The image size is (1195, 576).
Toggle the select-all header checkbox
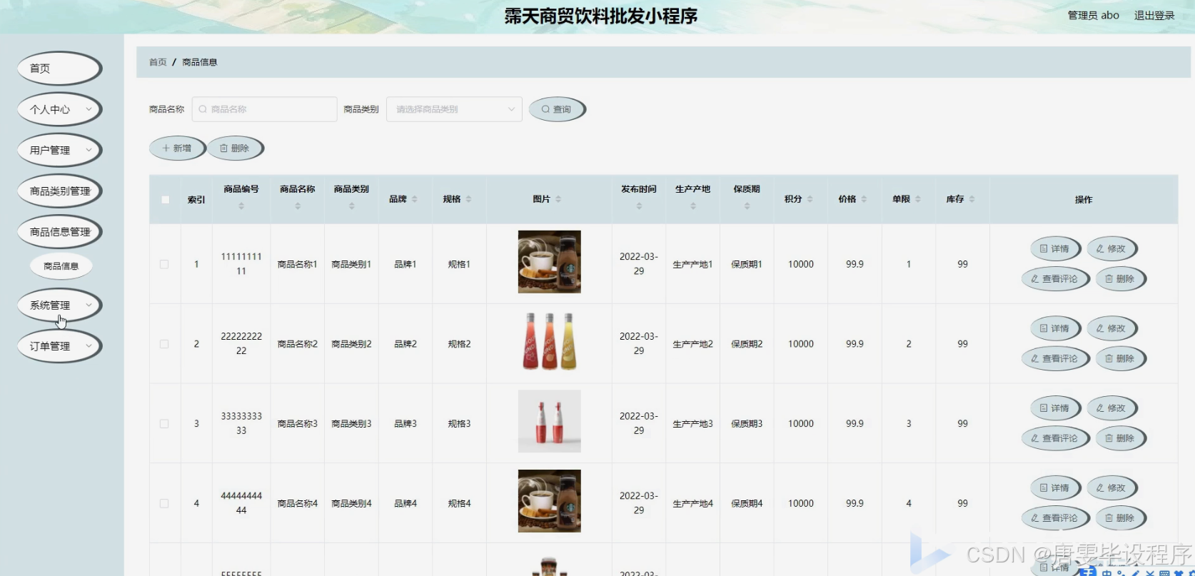(165, 200)
